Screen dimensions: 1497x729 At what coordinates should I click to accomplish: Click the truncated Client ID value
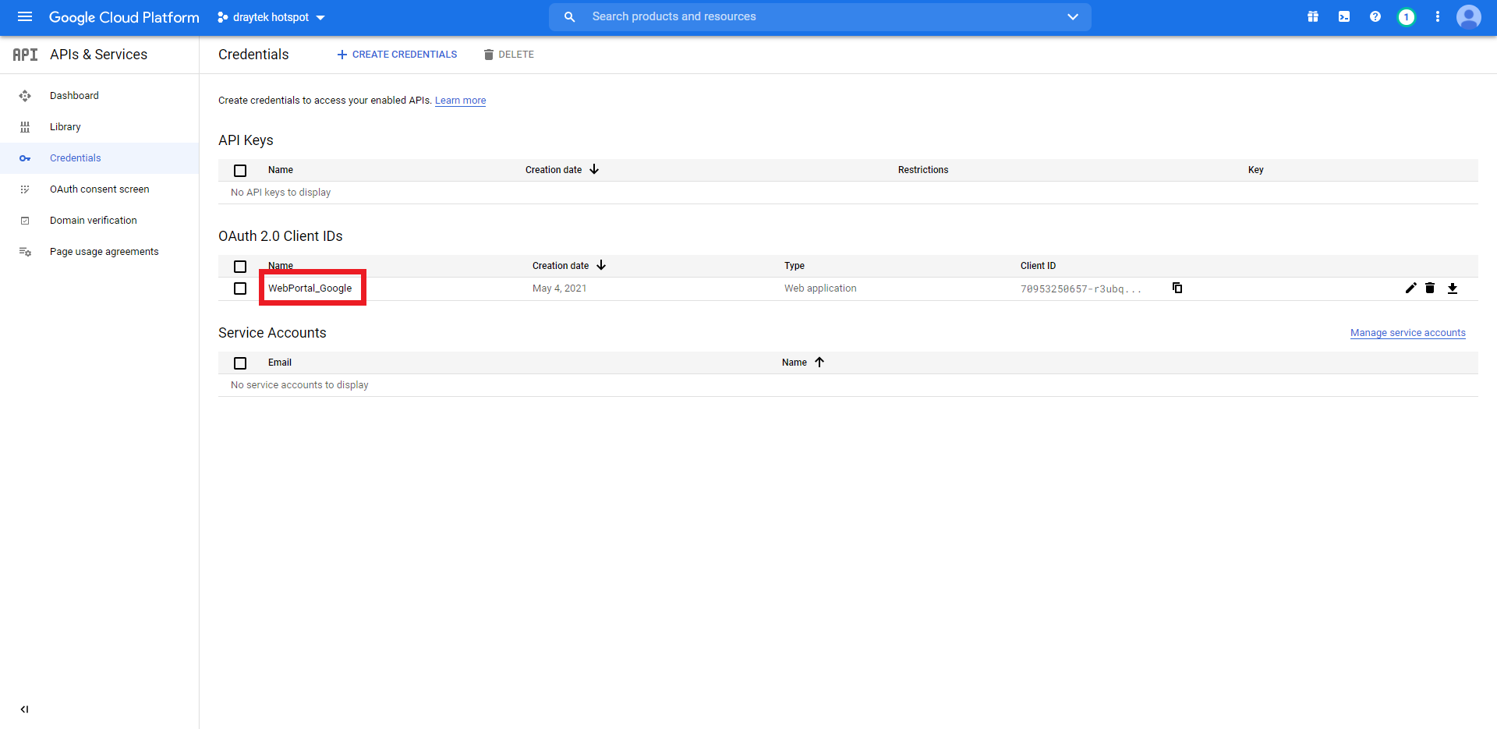(1081, 289)
